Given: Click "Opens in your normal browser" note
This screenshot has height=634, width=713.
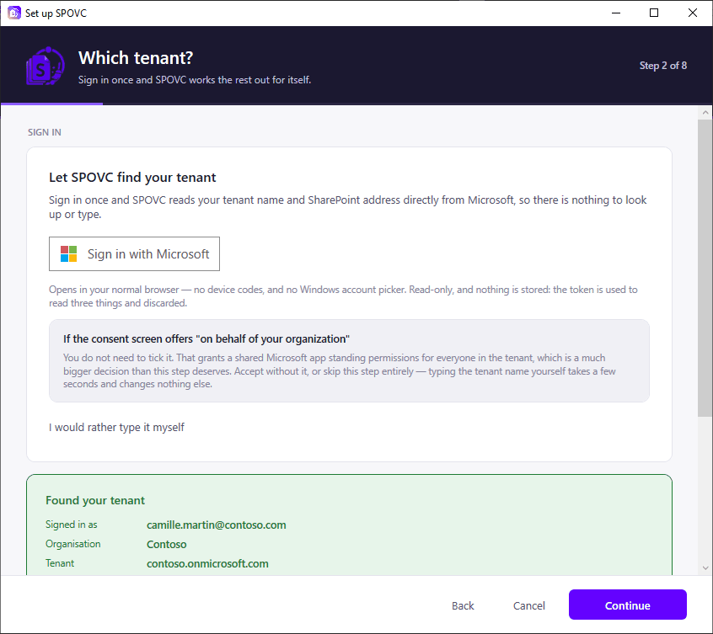Looking at the screenshot, I should (x=343, y=296).
